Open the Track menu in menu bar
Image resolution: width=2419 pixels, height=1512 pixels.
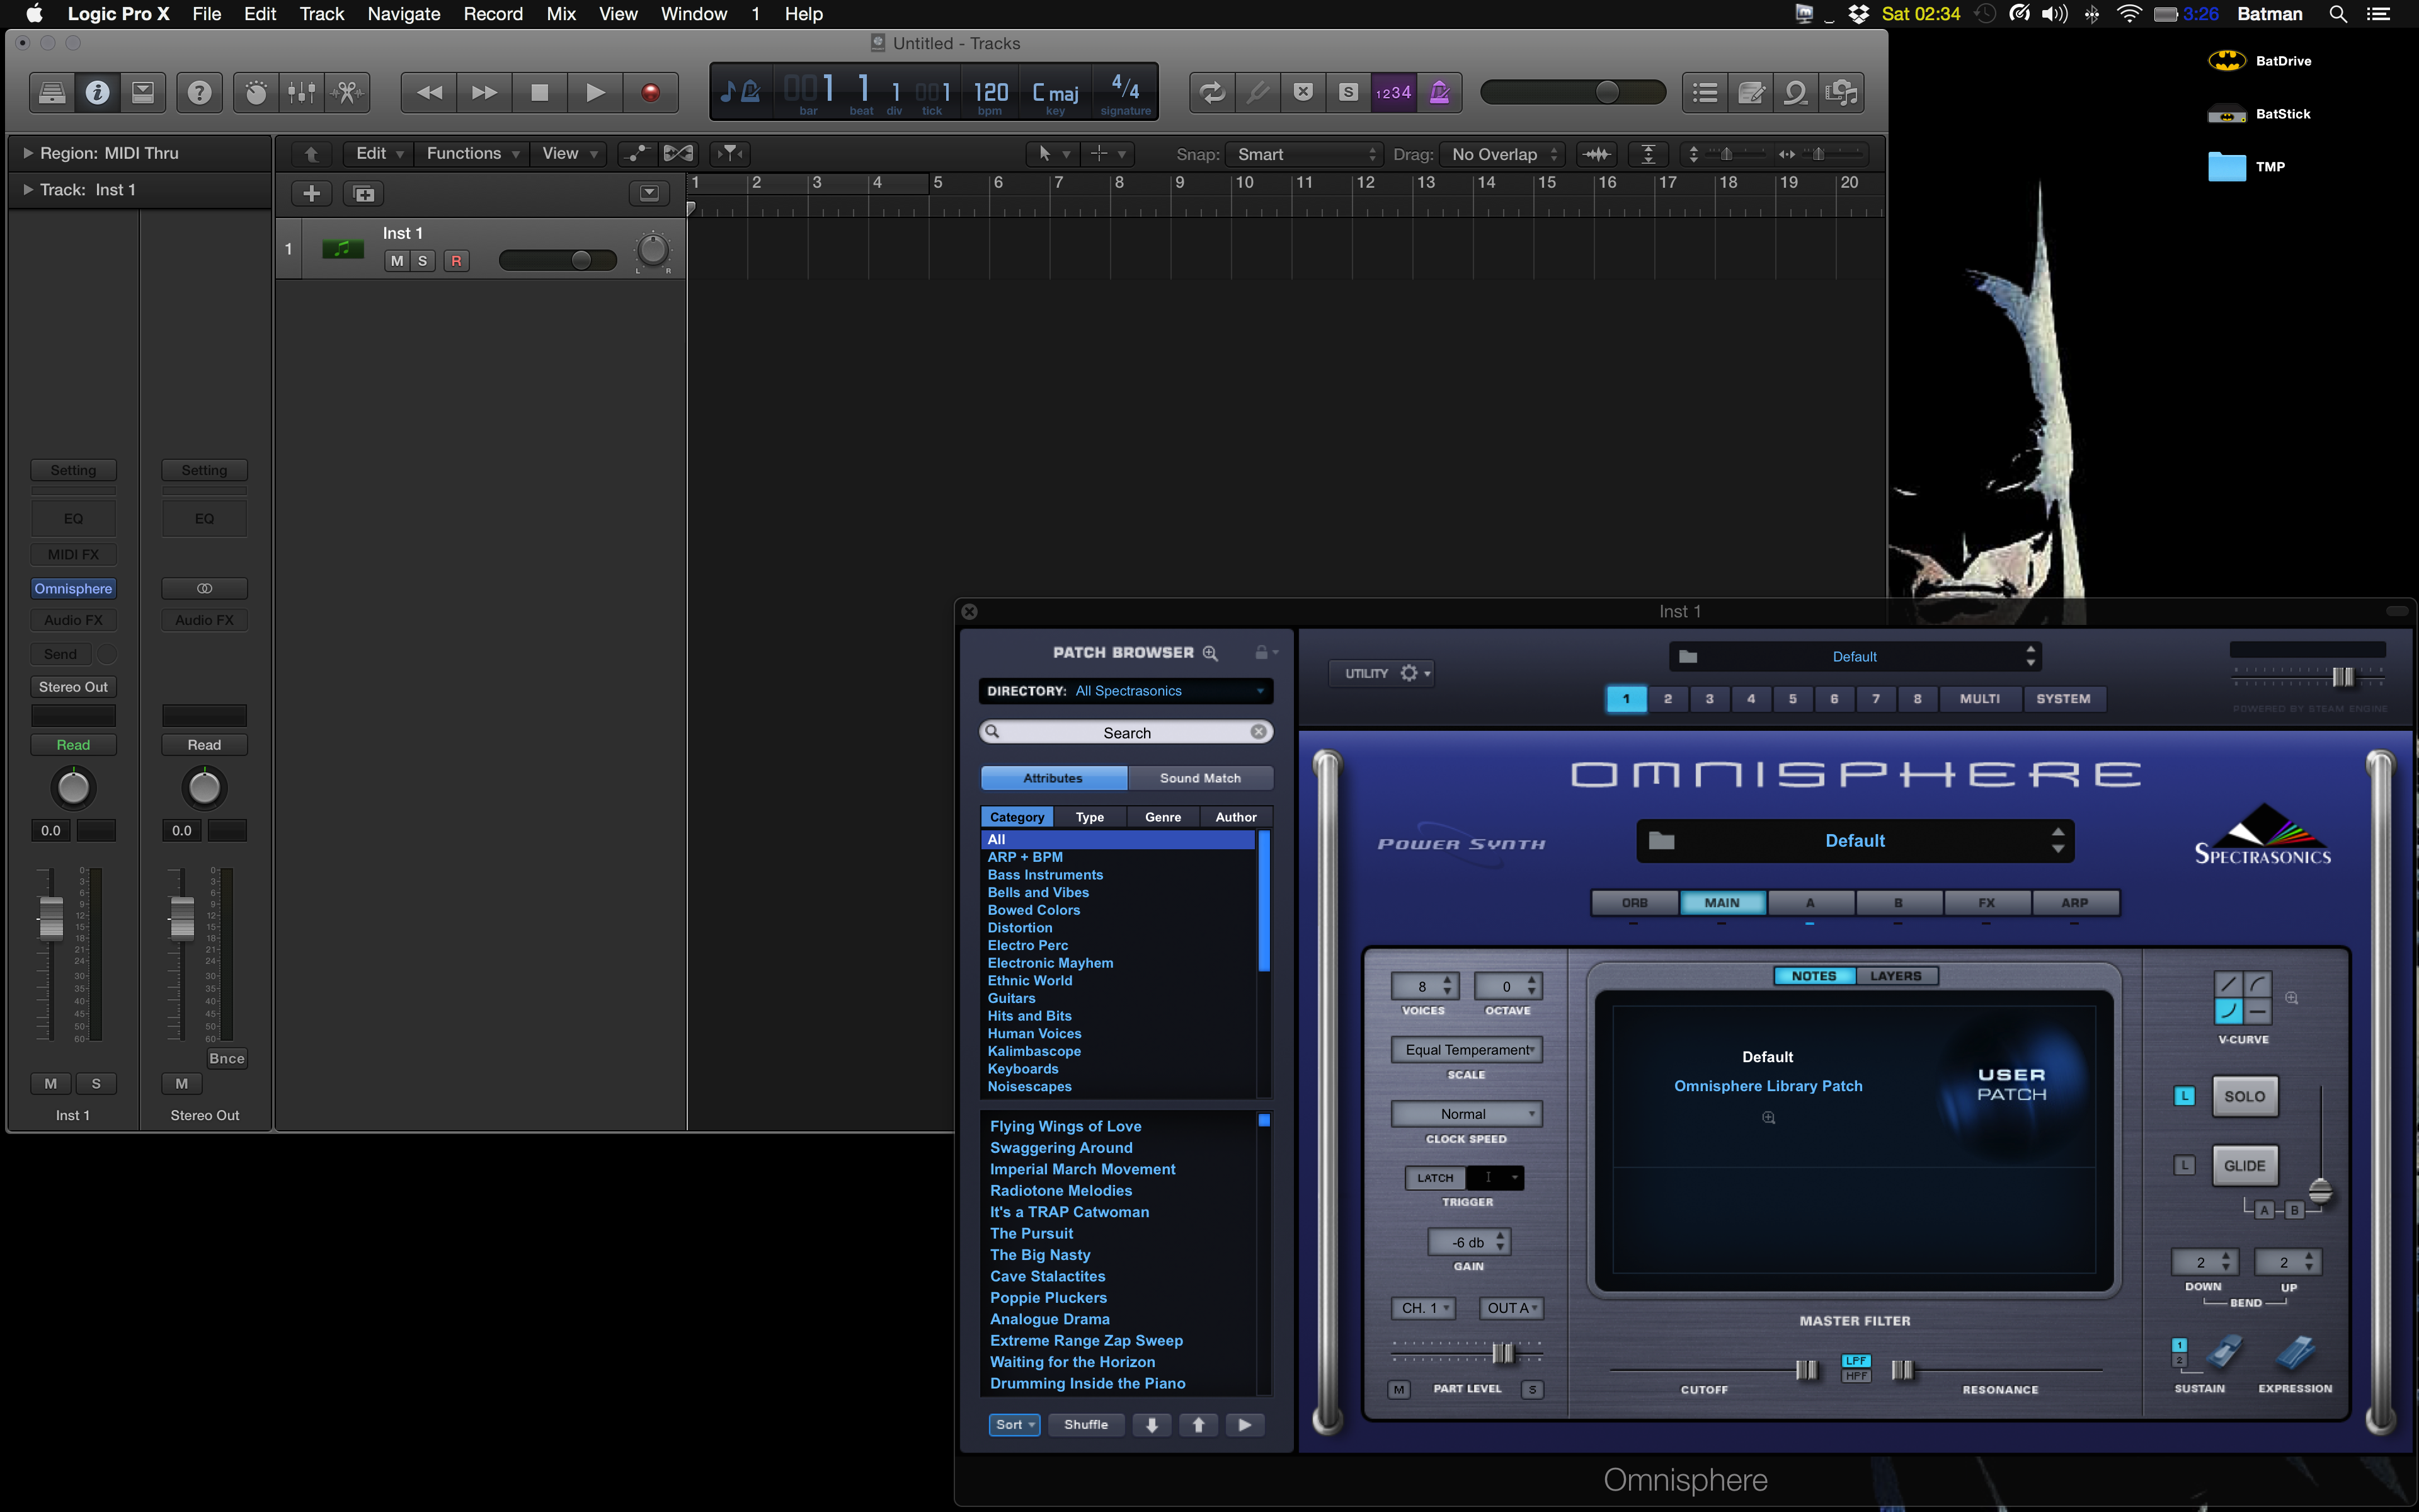pos(322,14)
